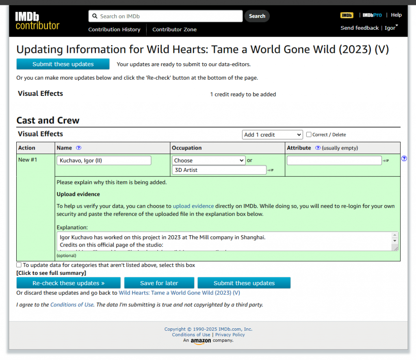Click the IMDb contributor logo

point(37,21)
